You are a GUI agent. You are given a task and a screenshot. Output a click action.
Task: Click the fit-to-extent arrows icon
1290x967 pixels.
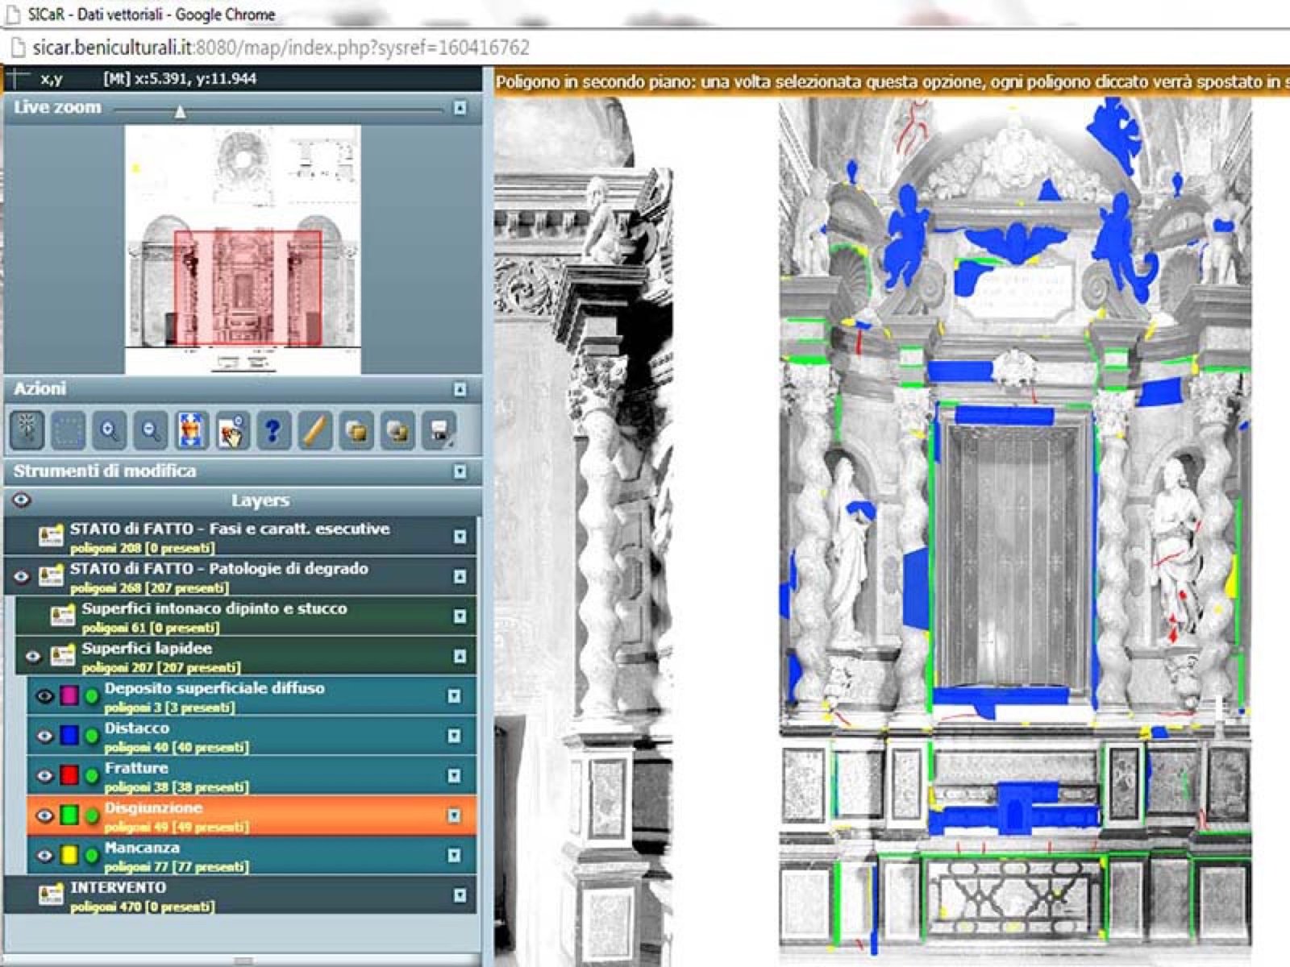pyautogui.click(x=192, y=430)
